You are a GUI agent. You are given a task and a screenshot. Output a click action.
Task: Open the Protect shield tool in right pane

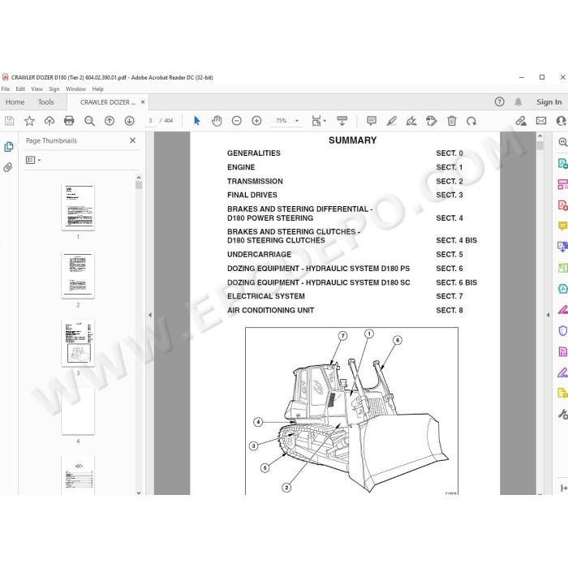click(x=562, y=331)
